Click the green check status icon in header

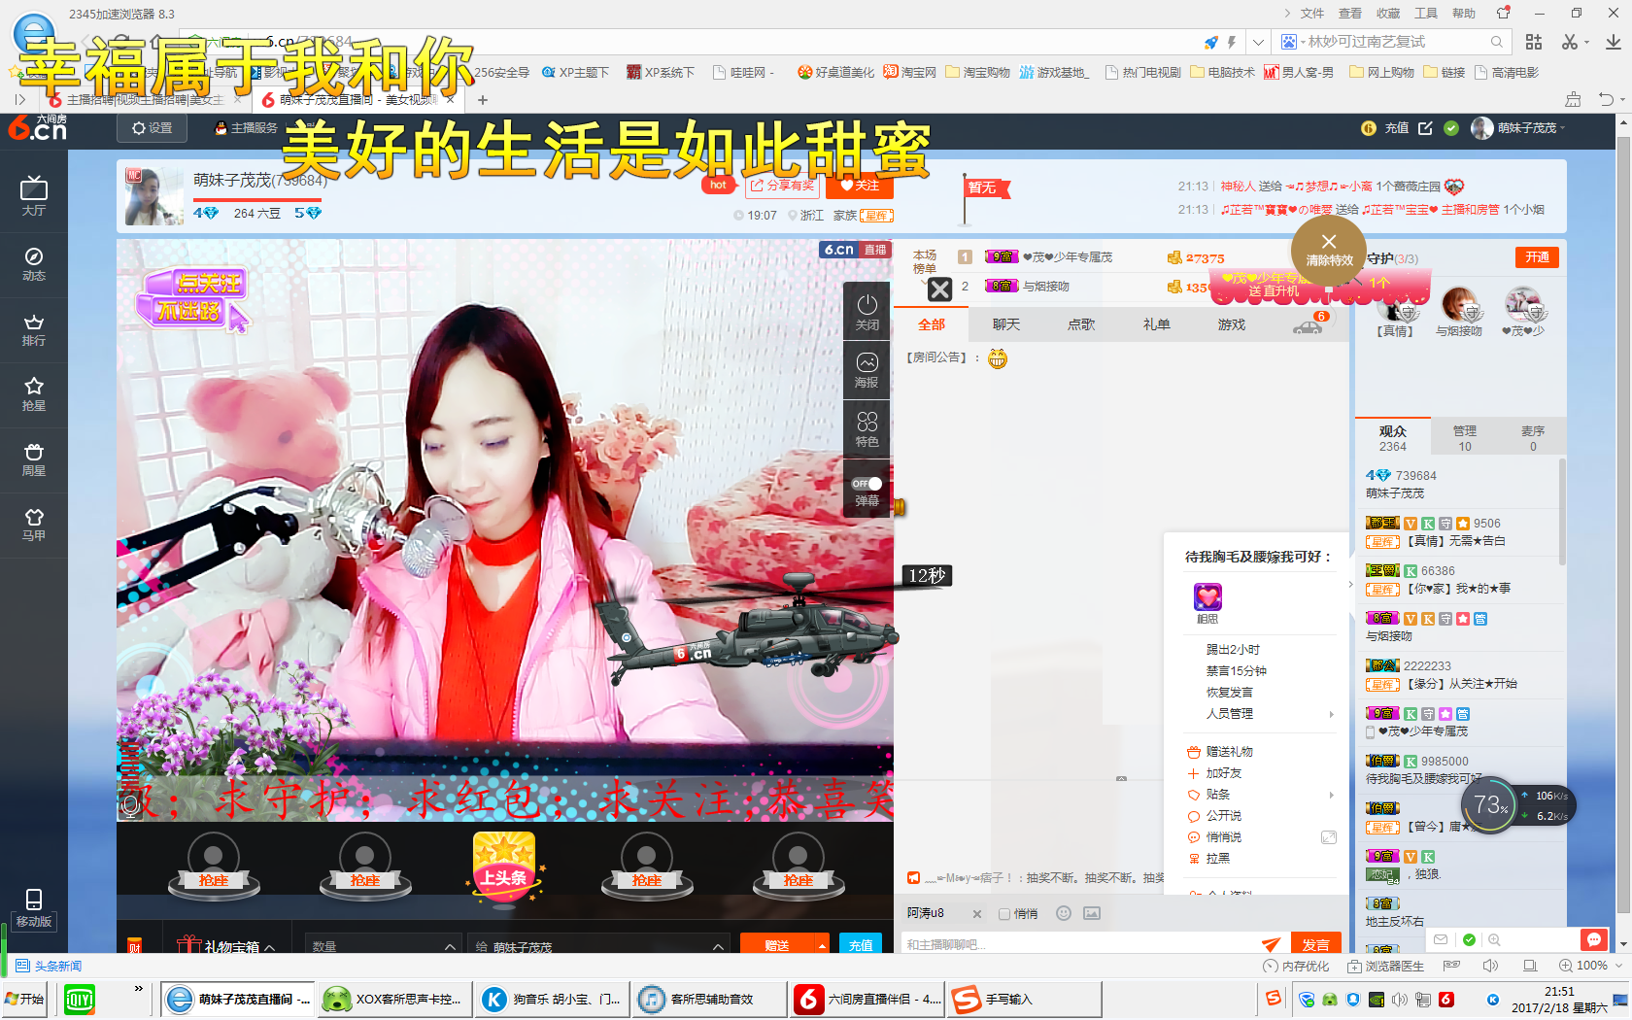coord(1451,128)
